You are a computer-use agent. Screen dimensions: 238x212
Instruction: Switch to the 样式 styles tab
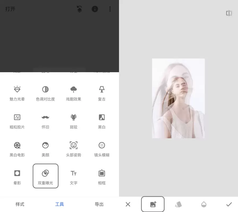[x=20, y=204]
